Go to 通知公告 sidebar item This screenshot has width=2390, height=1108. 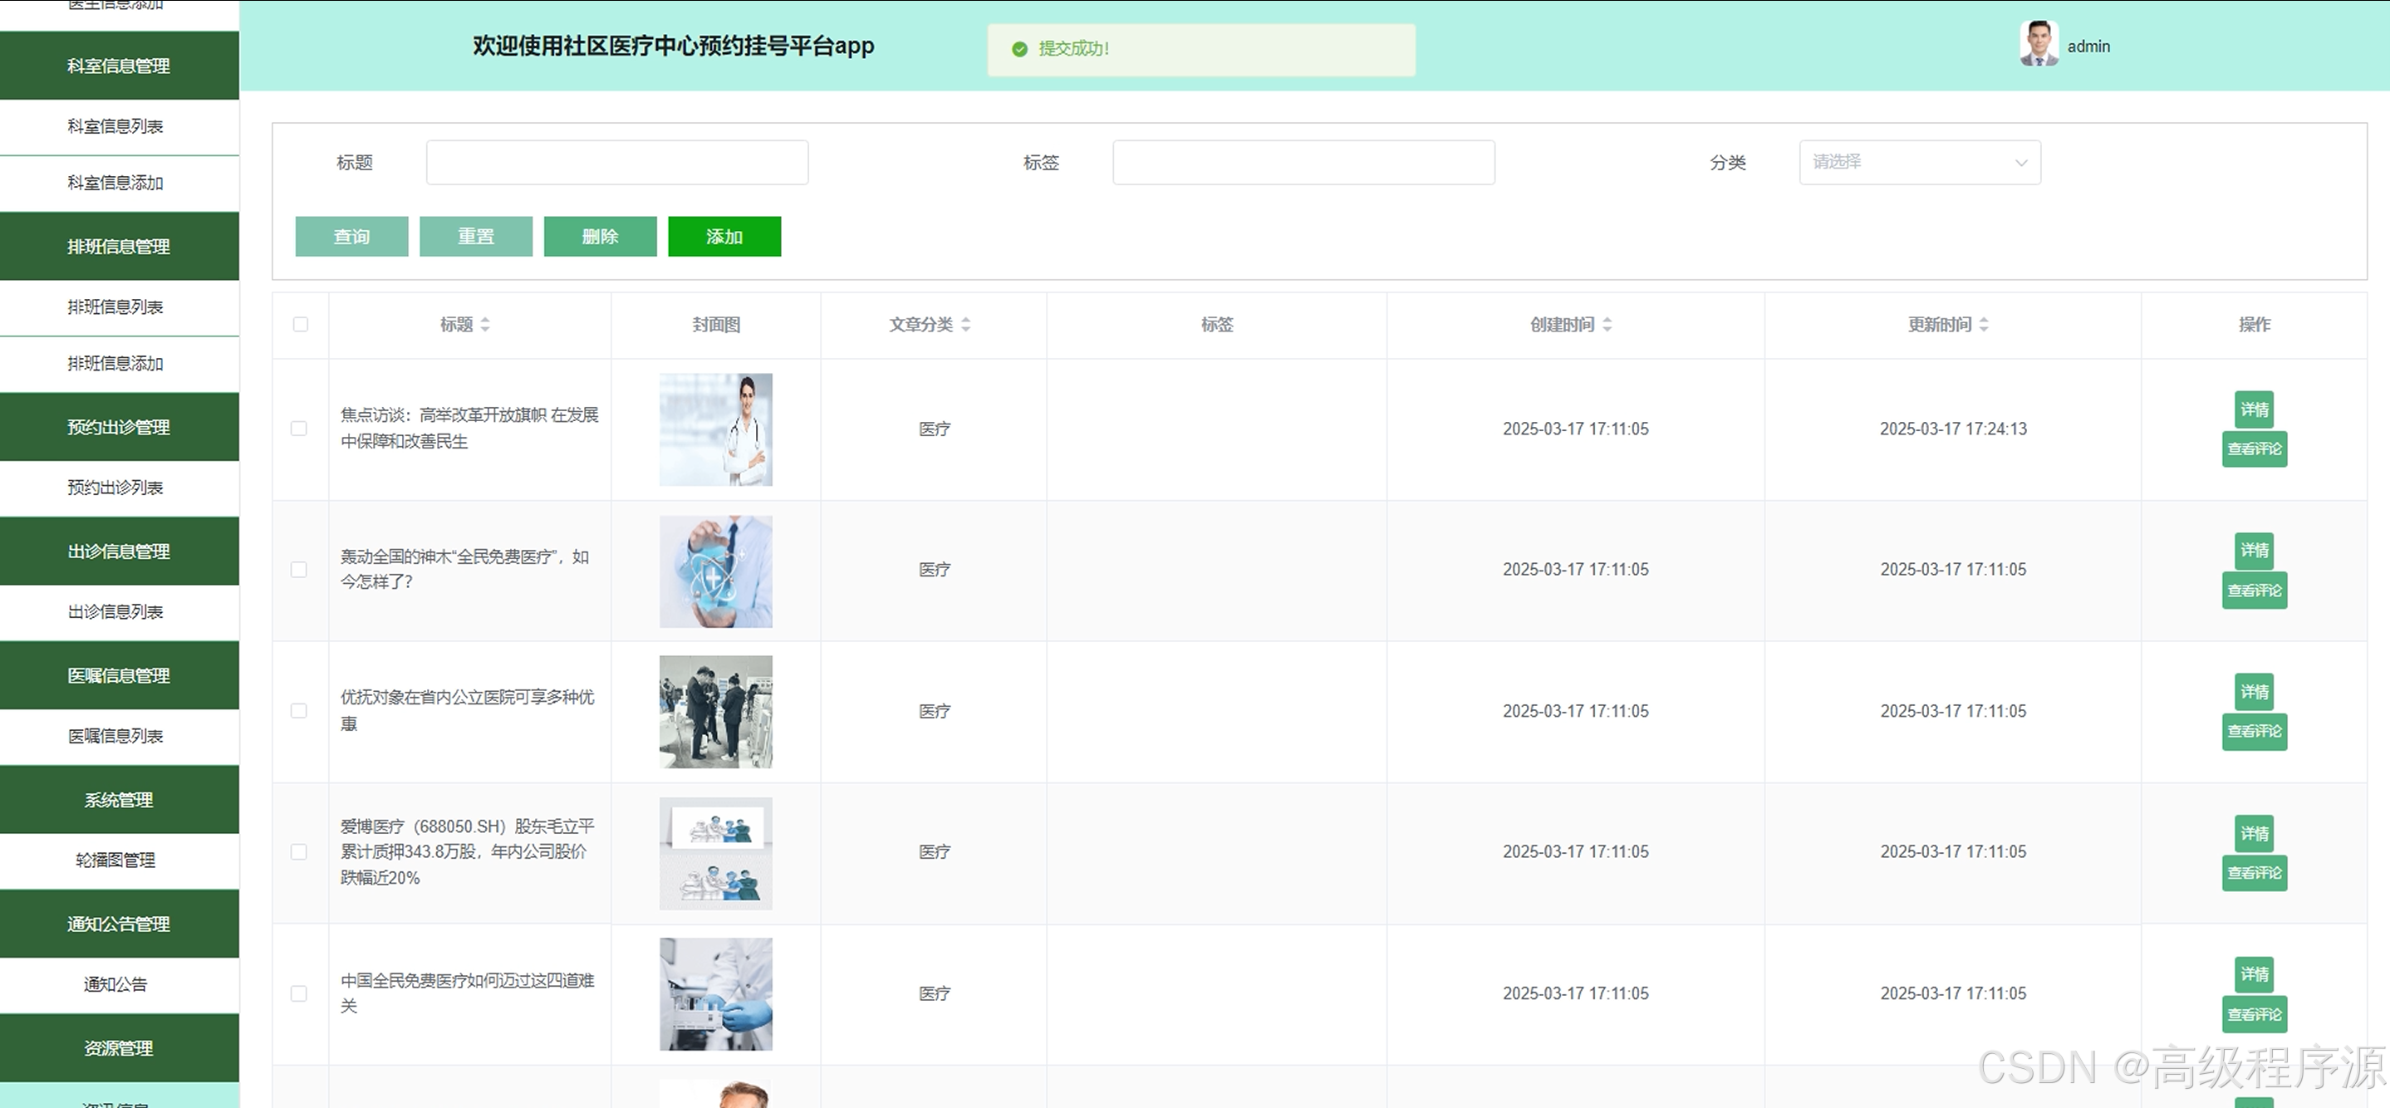116,984
